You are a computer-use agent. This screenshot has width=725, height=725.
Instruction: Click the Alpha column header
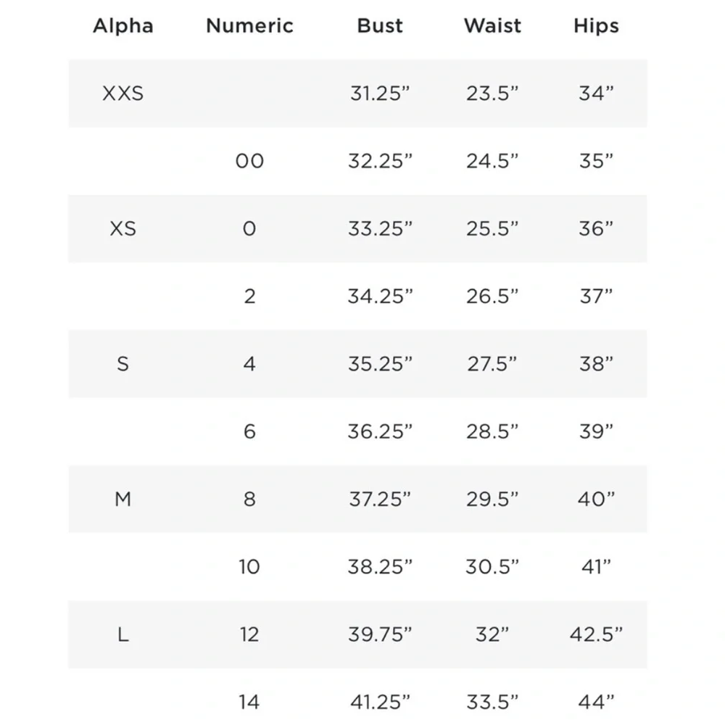click(123, 25)
